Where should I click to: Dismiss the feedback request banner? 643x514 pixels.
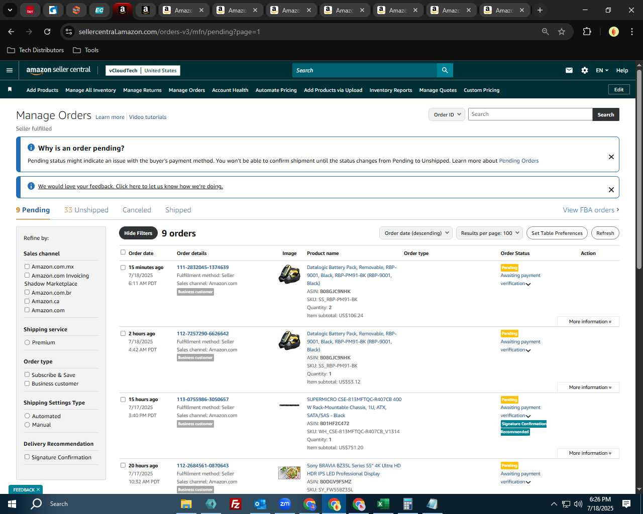click(x=611, y=190)
